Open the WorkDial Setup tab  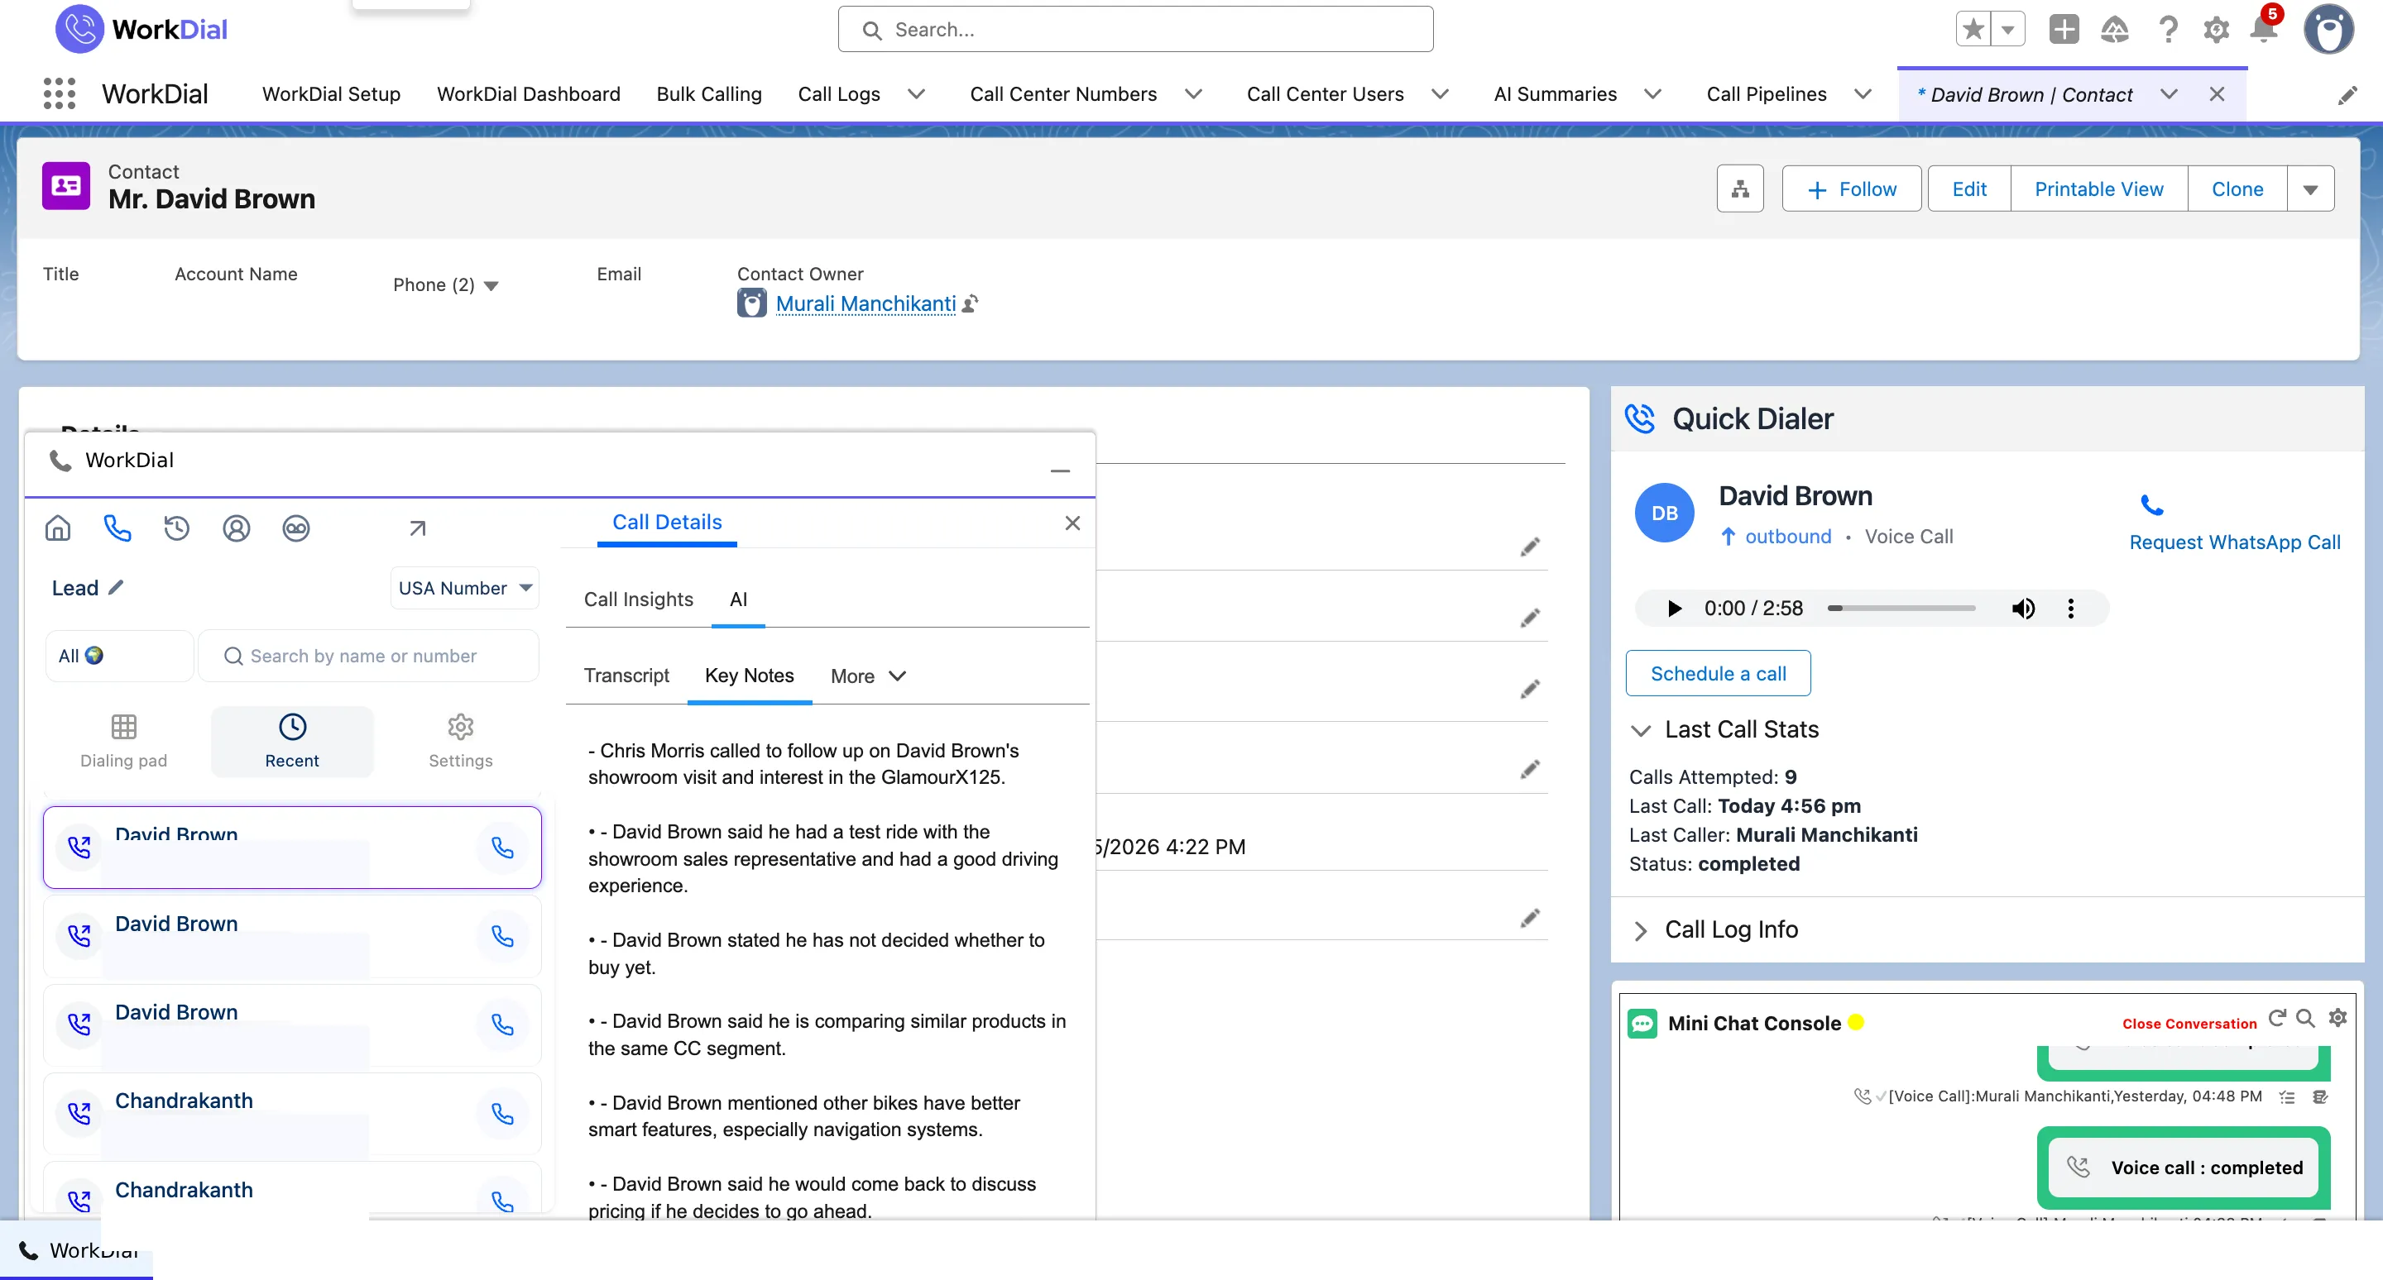pyautogui.click(x=331, y=94)
